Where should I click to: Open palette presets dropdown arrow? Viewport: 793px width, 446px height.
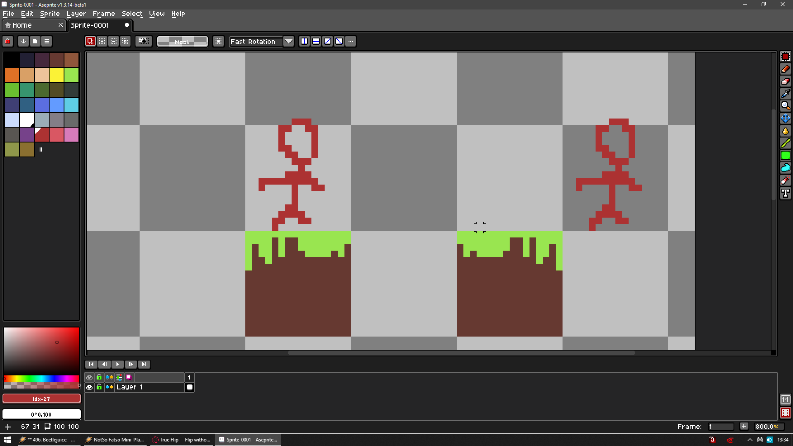[24, 41]
